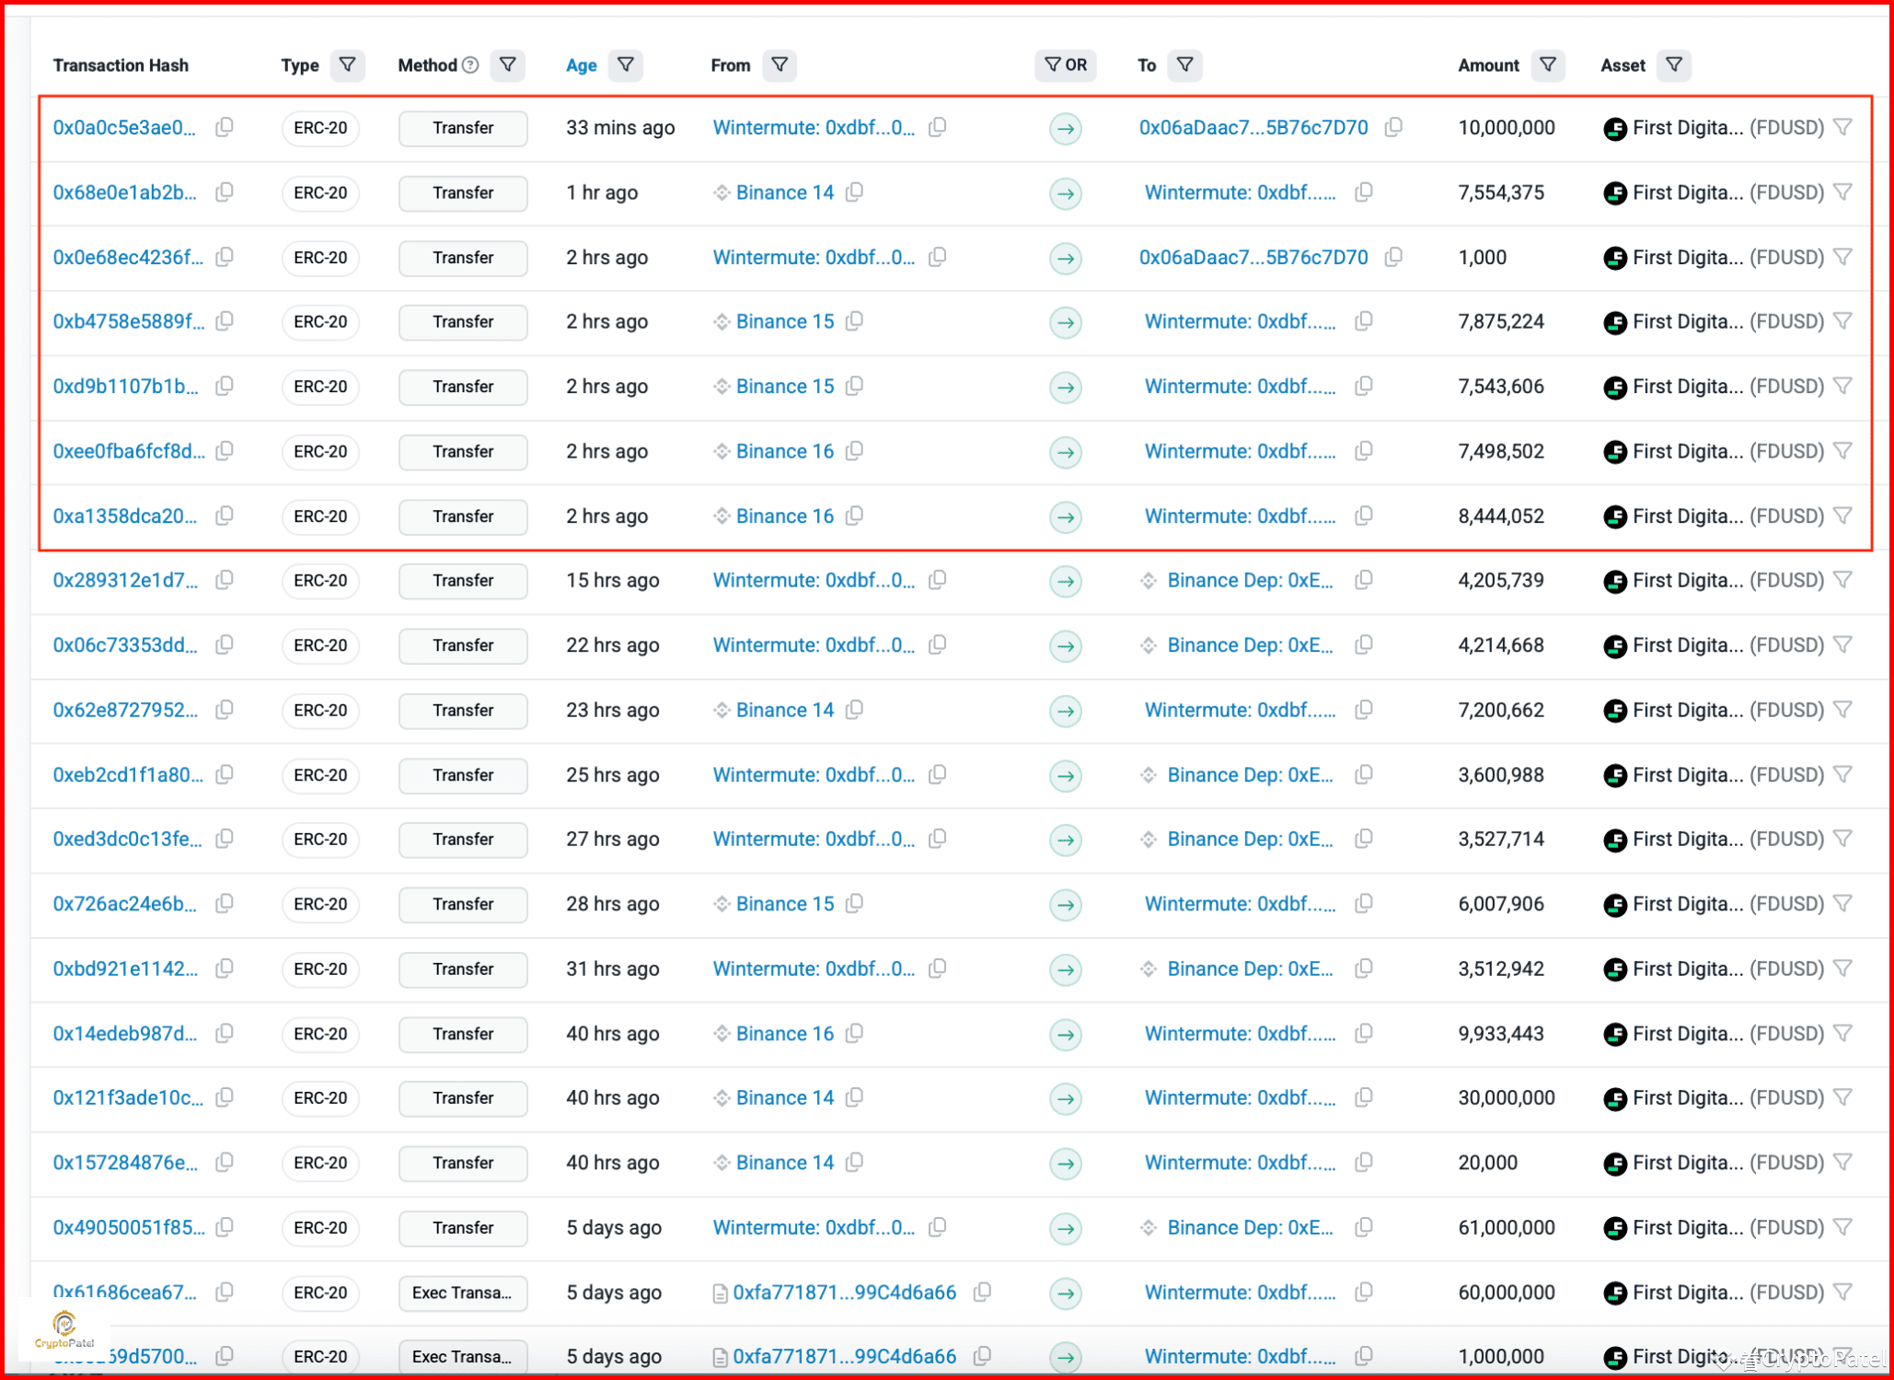Select amount 3,527,714
The width and height of the screenshot is (1894, 1380).
point(1501,839)
